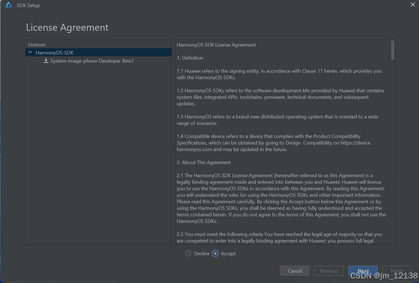
Task: Click the Next button
Action: (x=363, y=271)
